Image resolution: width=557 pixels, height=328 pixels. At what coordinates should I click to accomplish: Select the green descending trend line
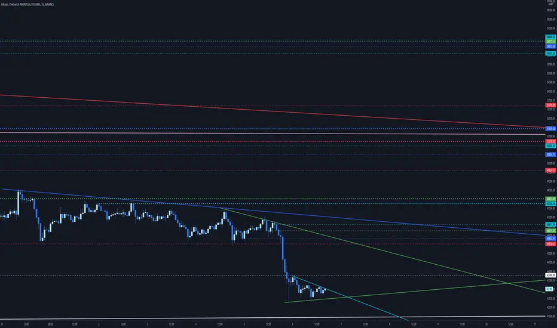point(384,250)
